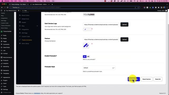Open a new browser tab
This screenshot has height=95, width=169.
[52, 4]
